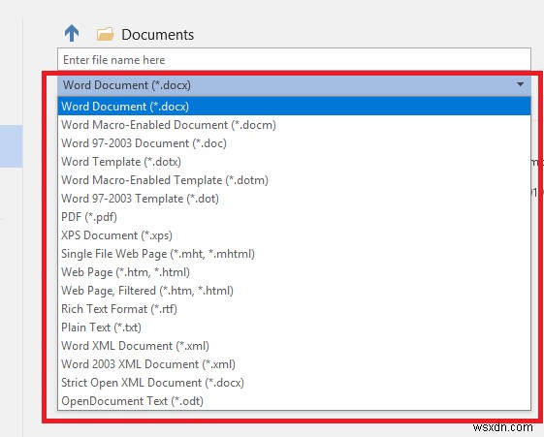
Task: Choose Web Page, Filtered option
Action: [294, 290]
